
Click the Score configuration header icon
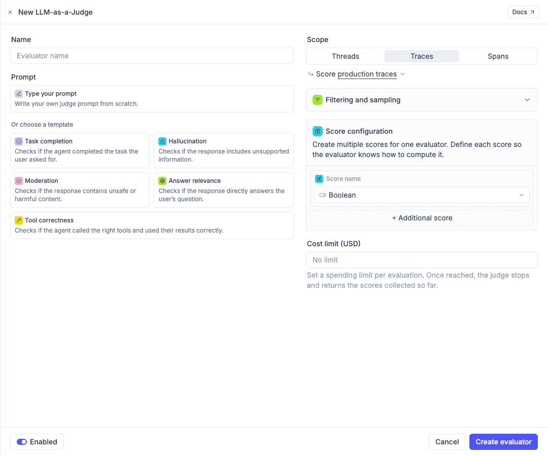point(317,131)
